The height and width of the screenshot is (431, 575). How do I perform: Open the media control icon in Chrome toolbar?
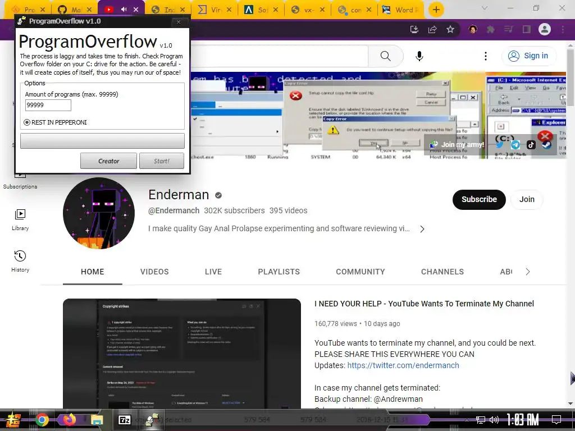(x=508, y=29)
